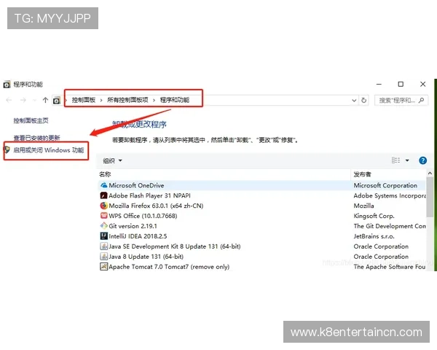Open 查看已安装的更新 link
Viewport: 437px width, 350px height.
(36, 138)
